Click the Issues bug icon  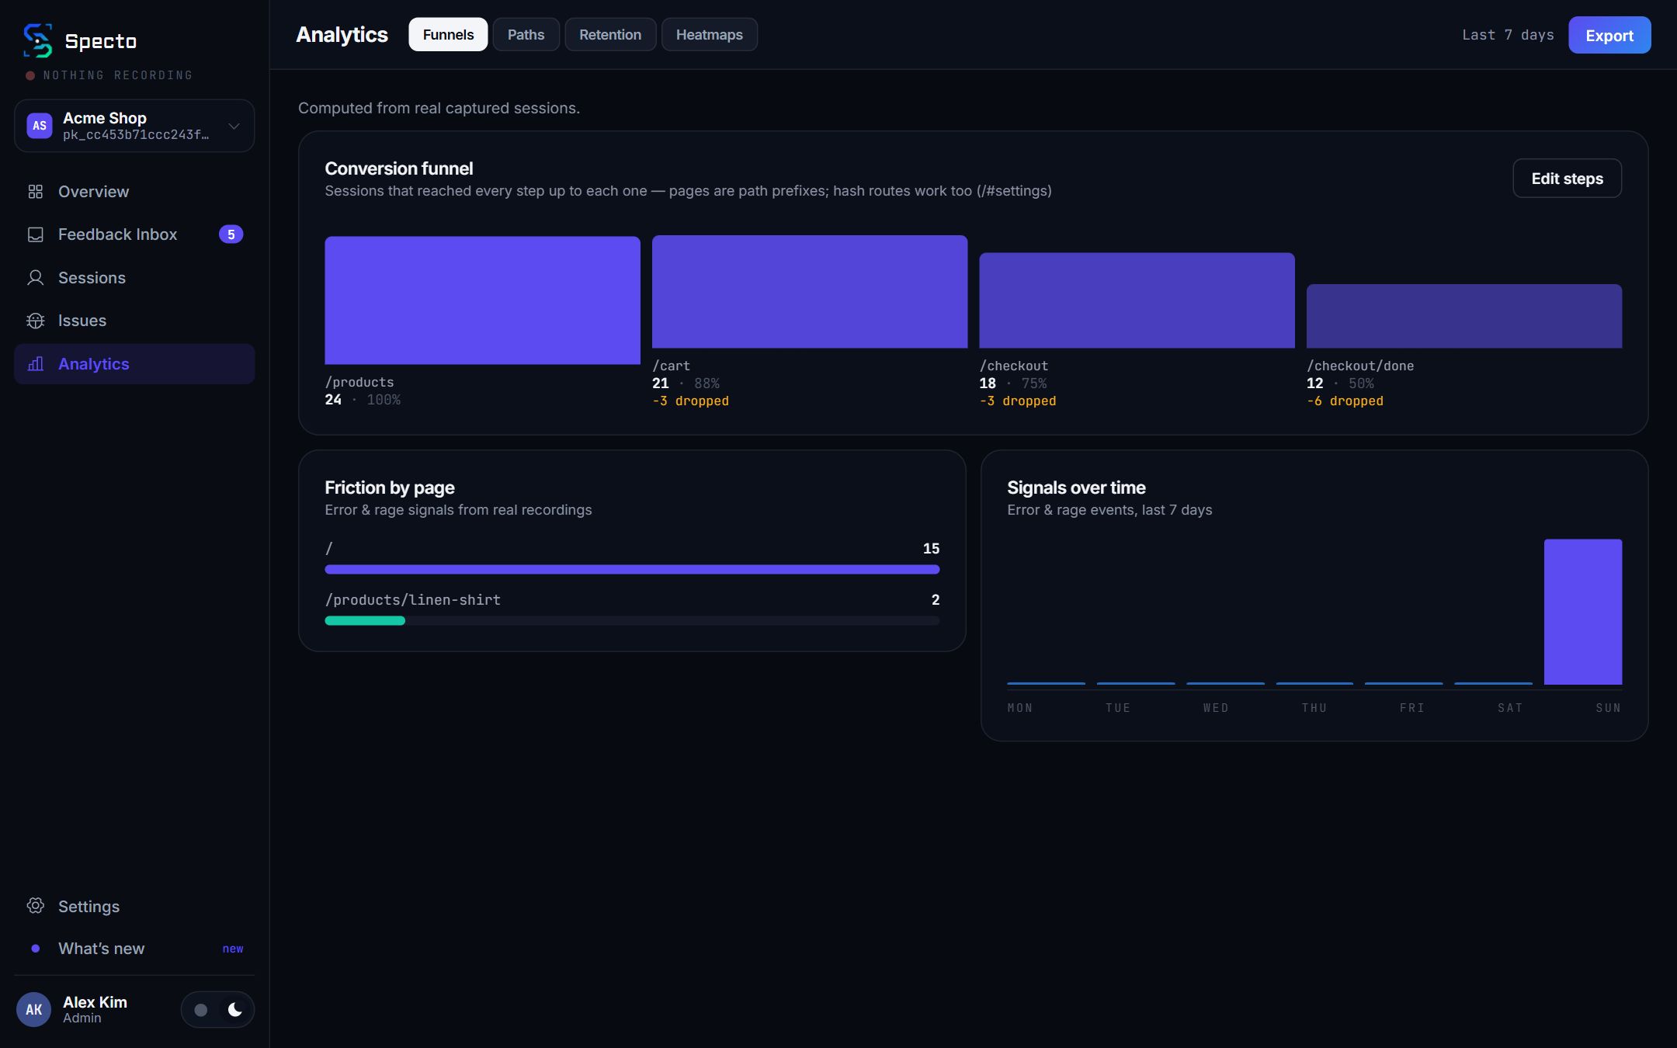point(36,321)
